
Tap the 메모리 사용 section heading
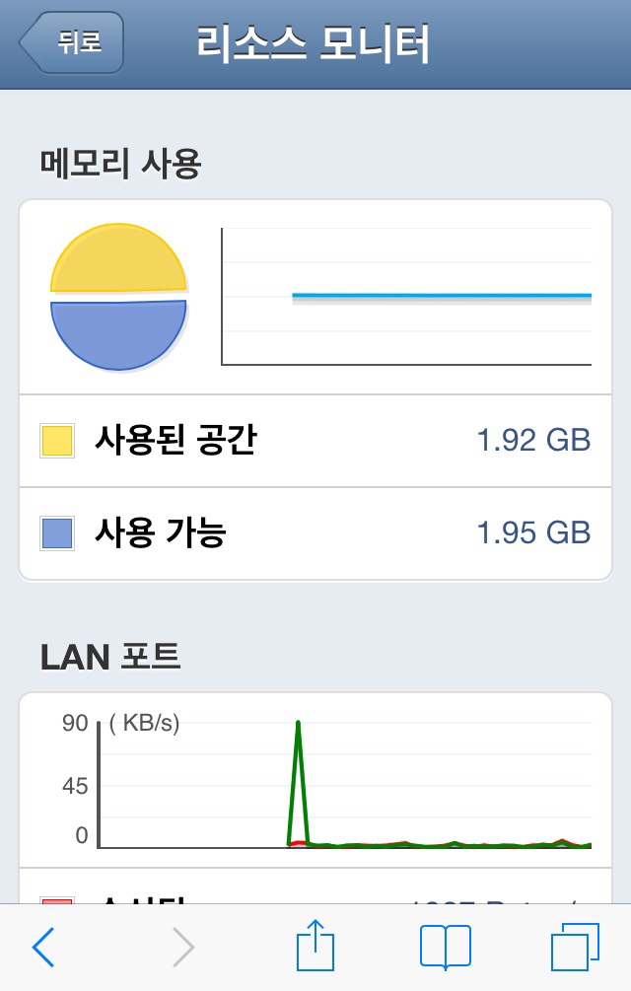(x=120, y=163)
